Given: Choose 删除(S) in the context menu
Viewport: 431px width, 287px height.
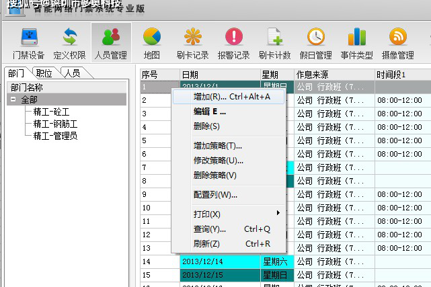Looking at the screenshot, I should pos(229,126).
